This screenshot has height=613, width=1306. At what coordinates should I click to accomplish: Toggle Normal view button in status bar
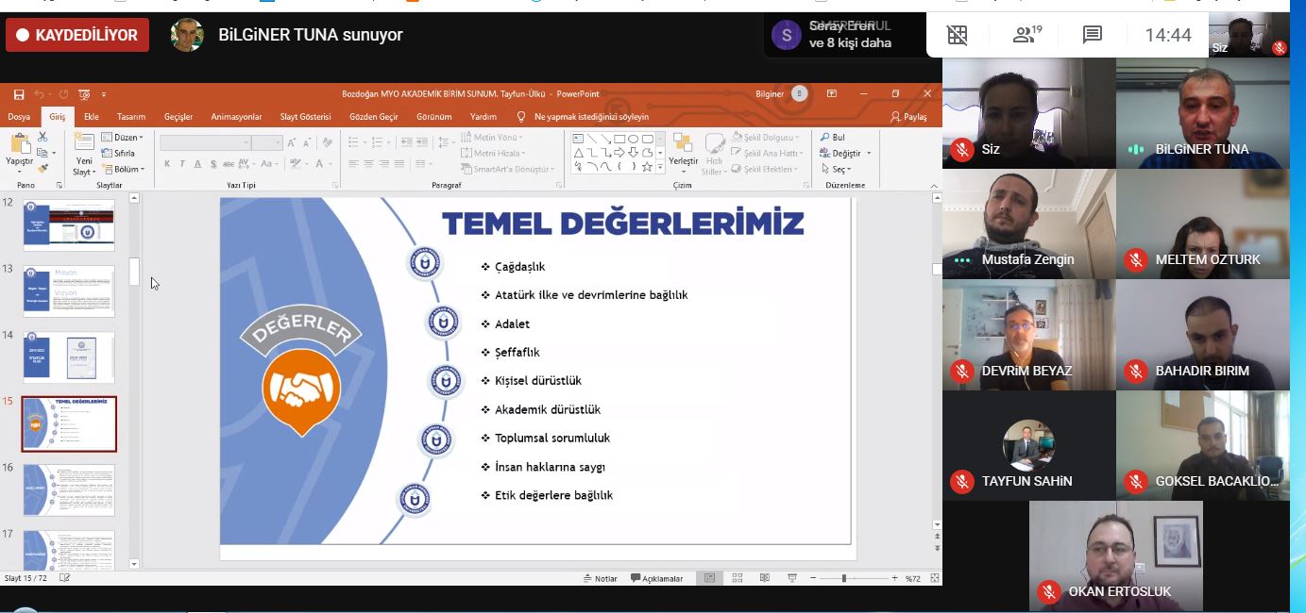709,578
